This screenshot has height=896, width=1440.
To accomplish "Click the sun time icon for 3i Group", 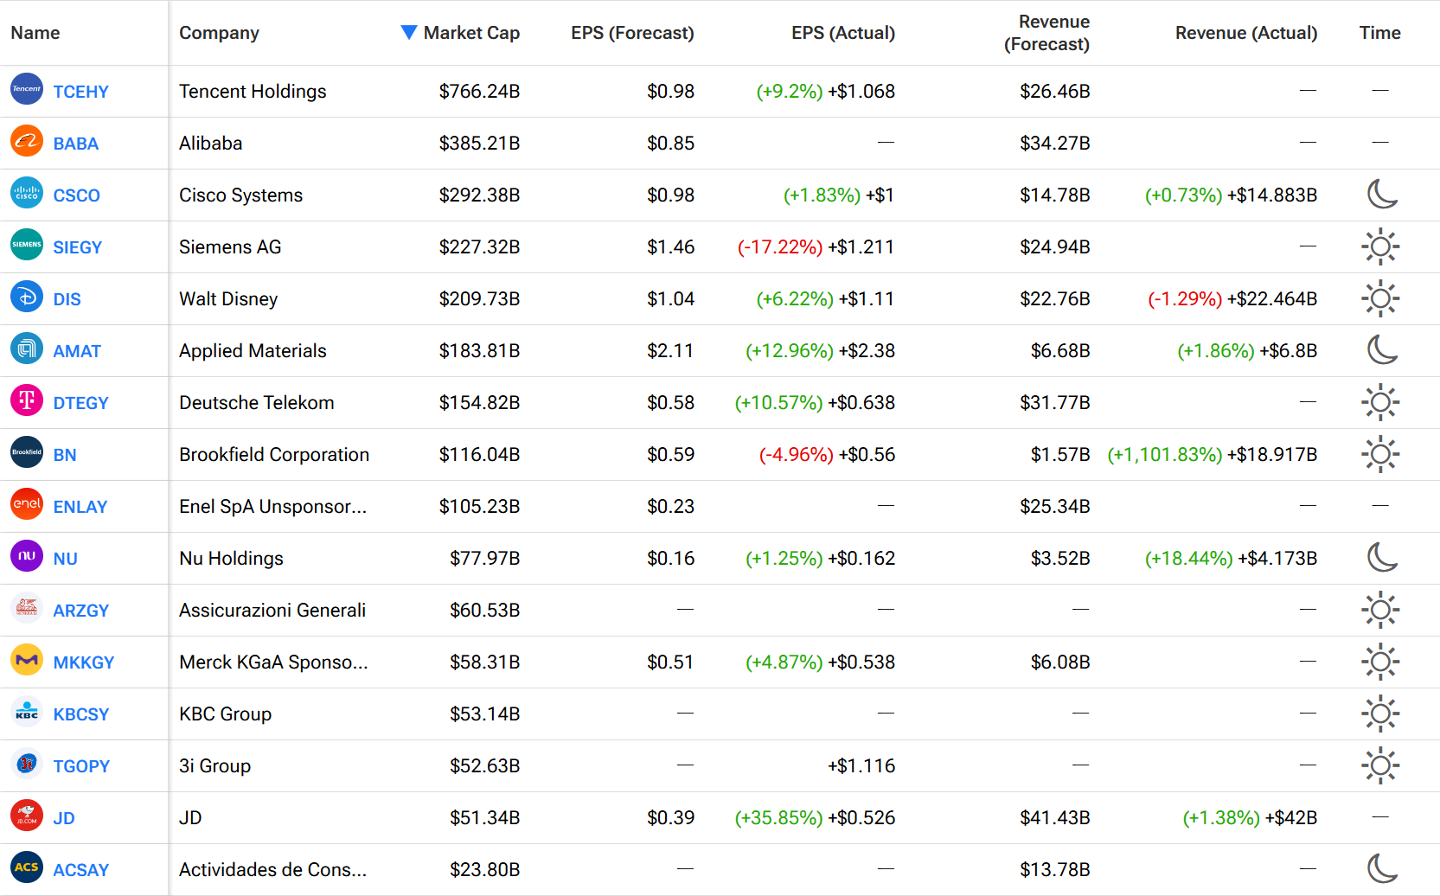I will 1380,765.
